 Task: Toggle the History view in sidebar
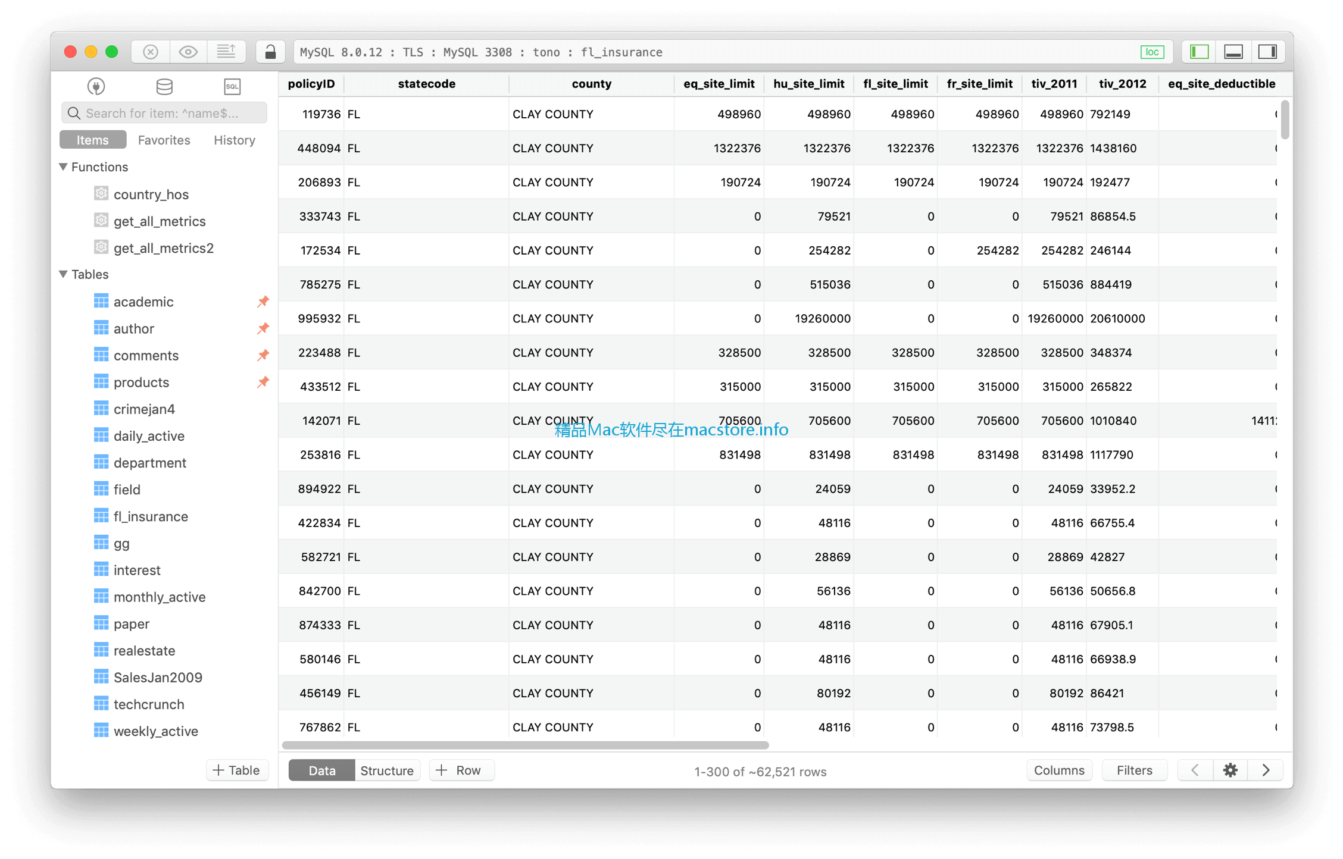click(x=234, y=140)
